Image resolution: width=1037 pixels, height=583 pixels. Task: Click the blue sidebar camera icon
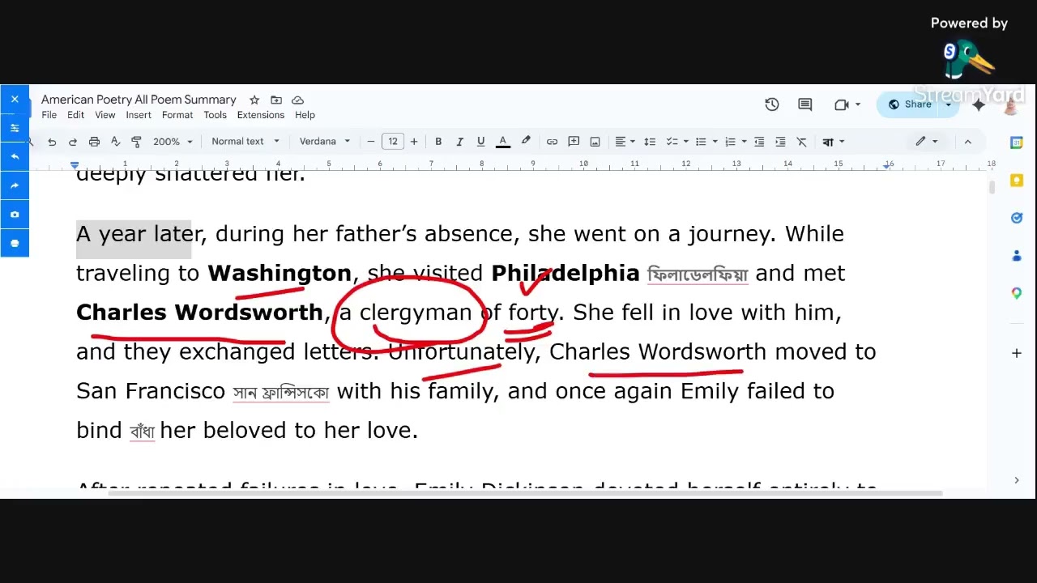click(15, 215)
